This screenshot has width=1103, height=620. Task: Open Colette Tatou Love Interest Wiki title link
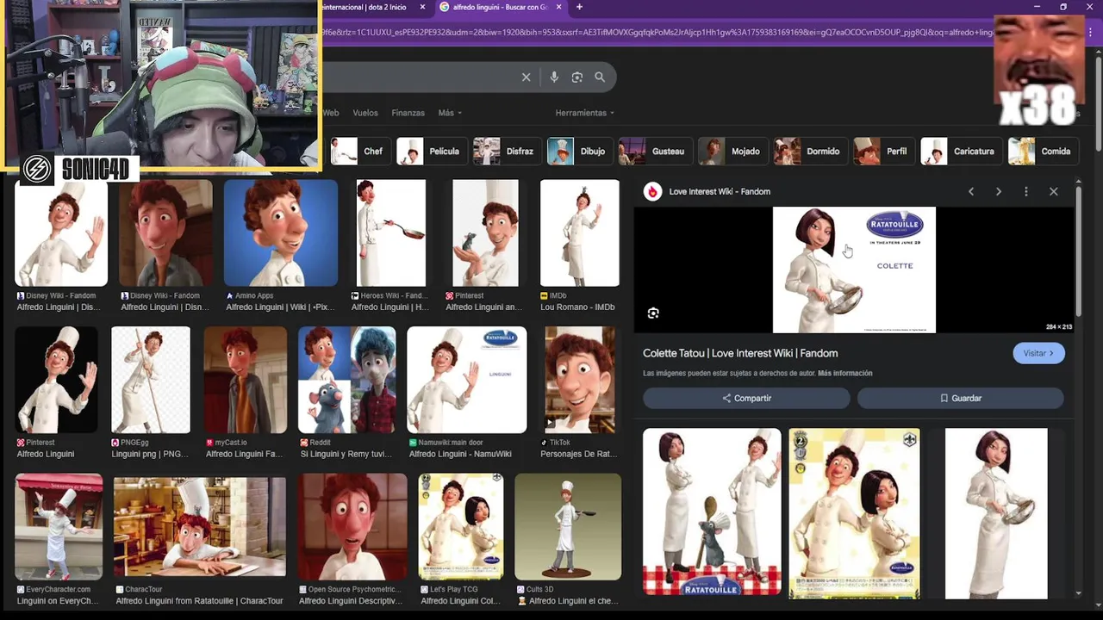(x=740, y=353)
